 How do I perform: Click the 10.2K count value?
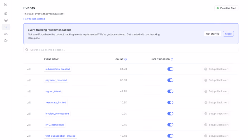[124, 114]
